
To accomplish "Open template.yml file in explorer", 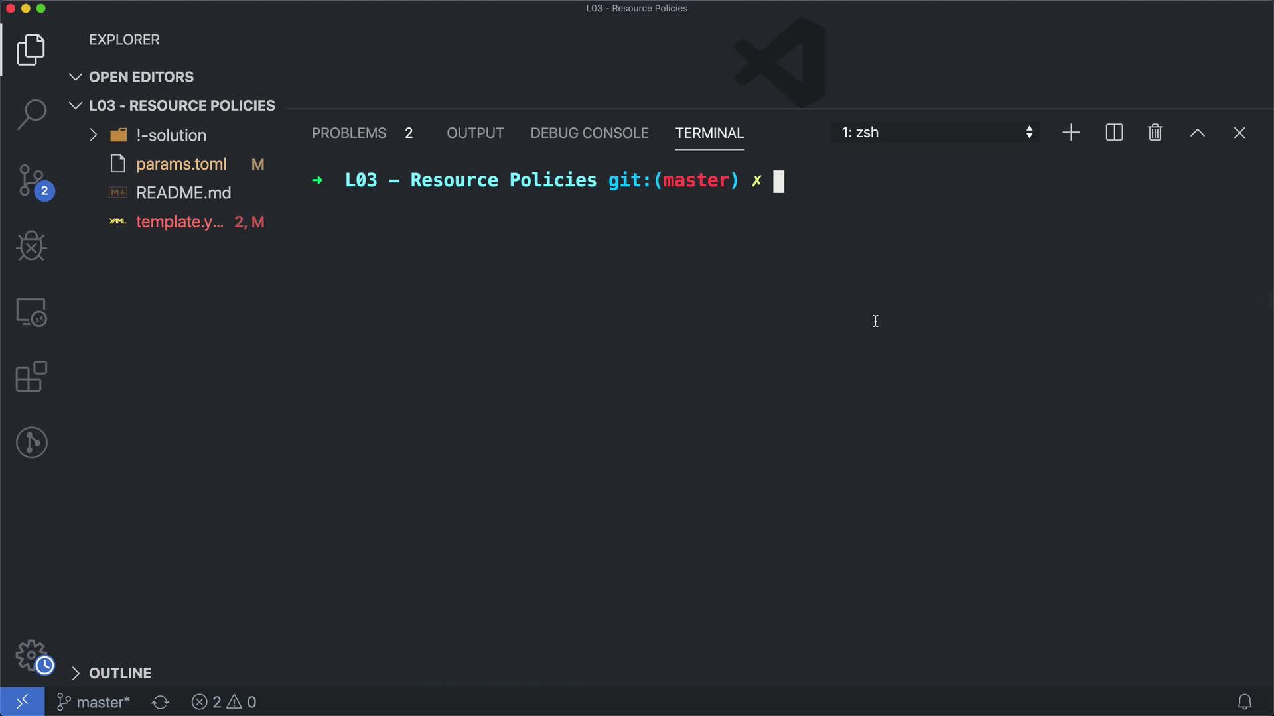I will (x=179, y=222).
